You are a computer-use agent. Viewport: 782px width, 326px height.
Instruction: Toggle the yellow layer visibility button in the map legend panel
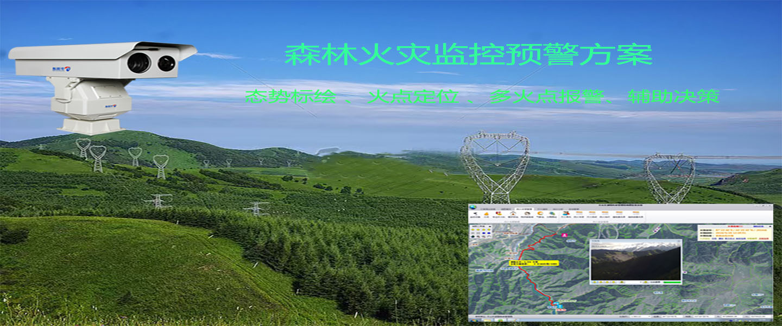click(473, 229)
